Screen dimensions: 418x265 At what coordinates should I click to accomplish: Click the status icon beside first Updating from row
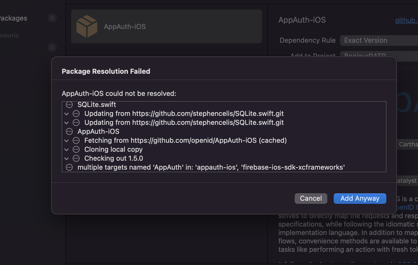click(76, 114)
